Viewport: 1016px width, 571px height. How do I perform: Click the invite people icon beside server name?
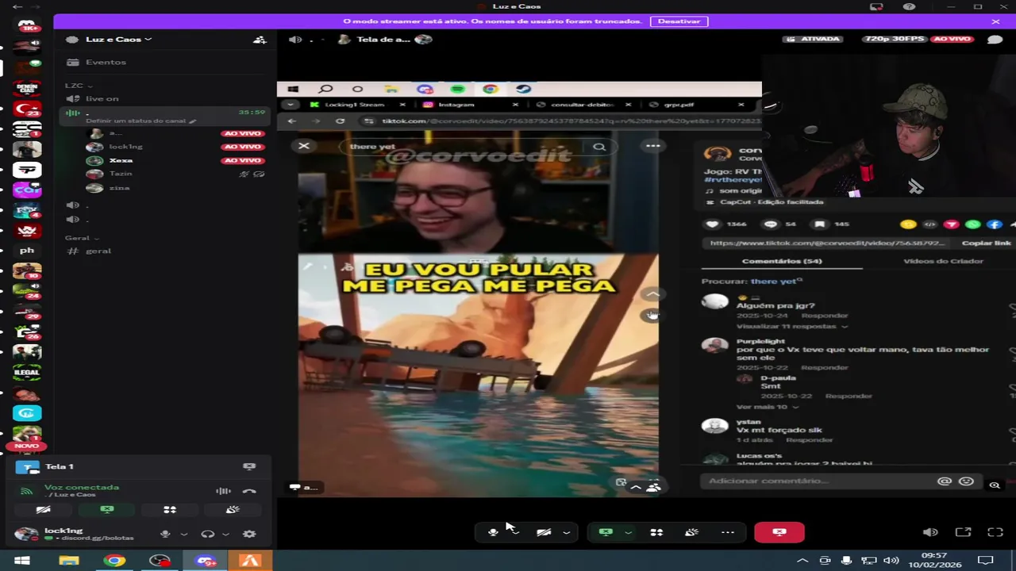(260, 40)
